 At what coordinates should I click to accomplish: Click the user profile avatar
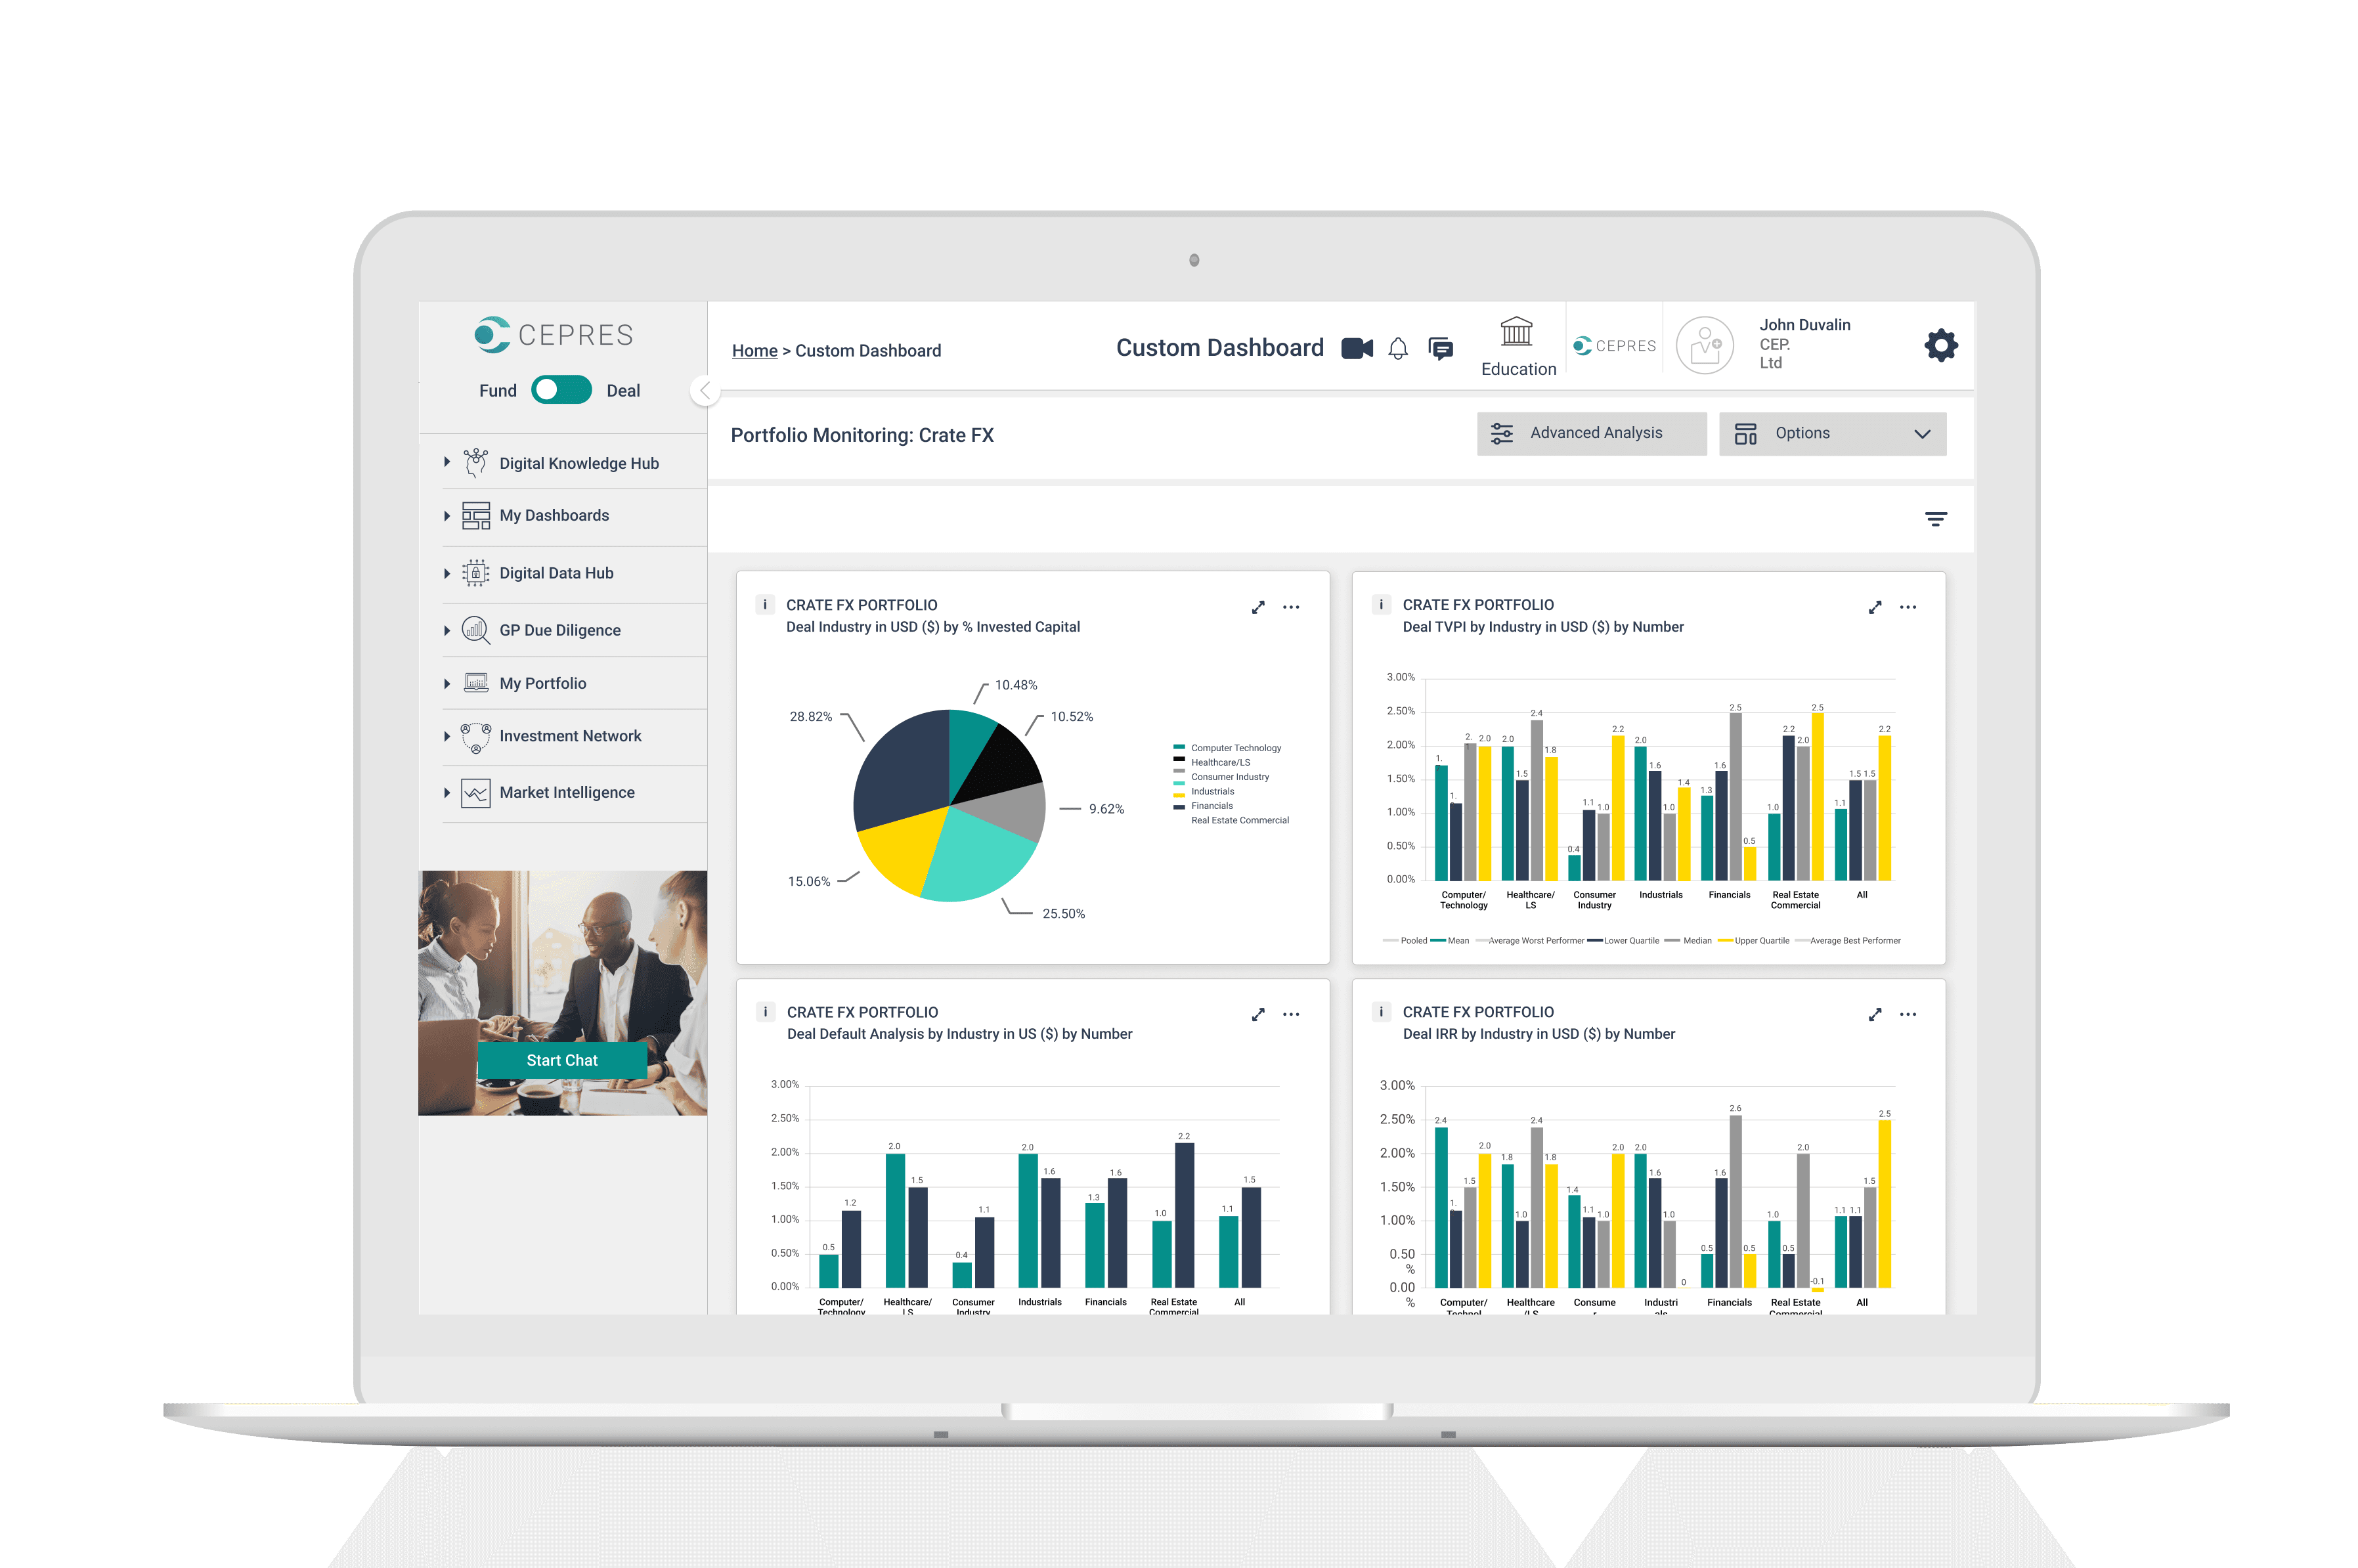[1704, 345]
